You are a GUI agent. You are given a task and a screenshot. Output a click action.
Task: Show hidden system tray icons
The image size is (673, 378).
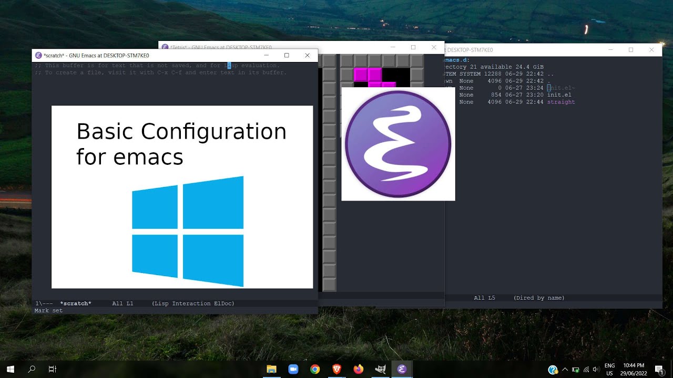coord(565,370)
